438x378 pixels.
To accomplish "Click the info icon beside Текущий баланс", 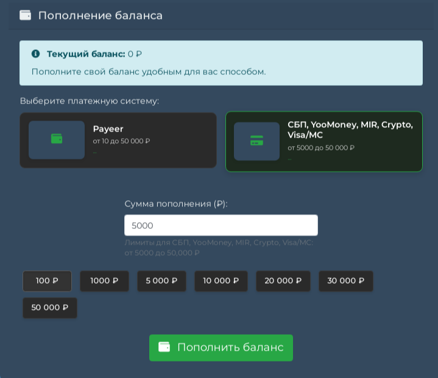I will 35,54.
